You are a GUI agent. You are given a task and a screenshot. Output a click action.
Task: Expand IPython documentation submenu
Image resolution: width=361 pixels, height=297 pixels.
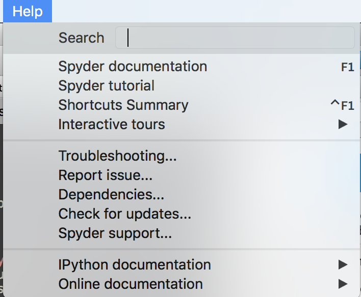click(x=182, y=264)
